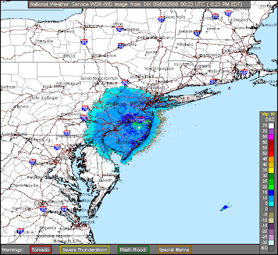The height and width of the screenshot is (255, 278).
Task: Click the Special Marine warning legend box
Action: 174,250
